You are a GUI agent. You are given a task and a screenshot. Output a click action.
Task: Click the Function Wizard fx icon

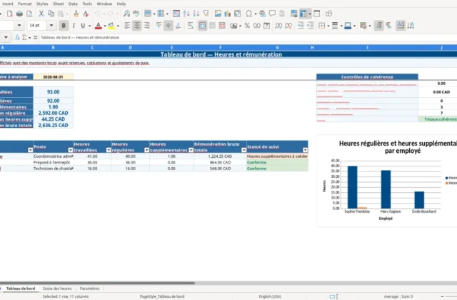pos(17,37)
